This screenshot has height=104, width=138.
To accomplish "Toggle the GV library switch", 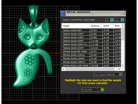I will (x=109, y=20).
